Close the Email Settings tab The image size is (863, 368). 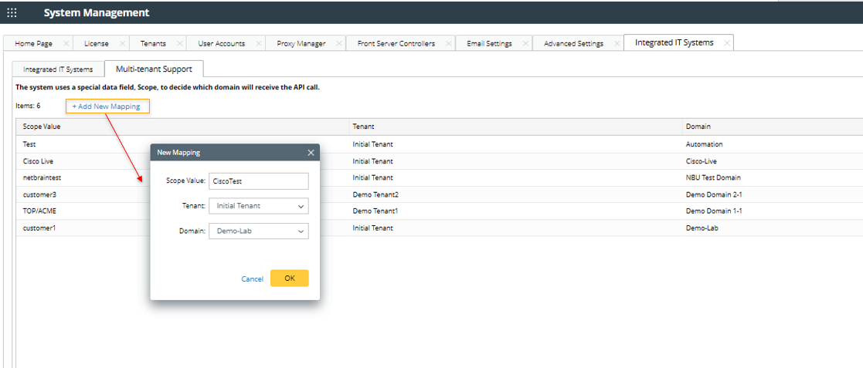point(525,44)
